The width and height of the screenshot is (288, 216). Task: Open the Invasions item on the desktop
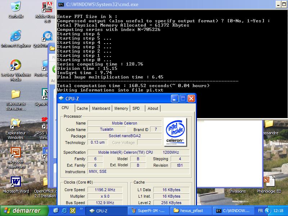coord(237,191)
